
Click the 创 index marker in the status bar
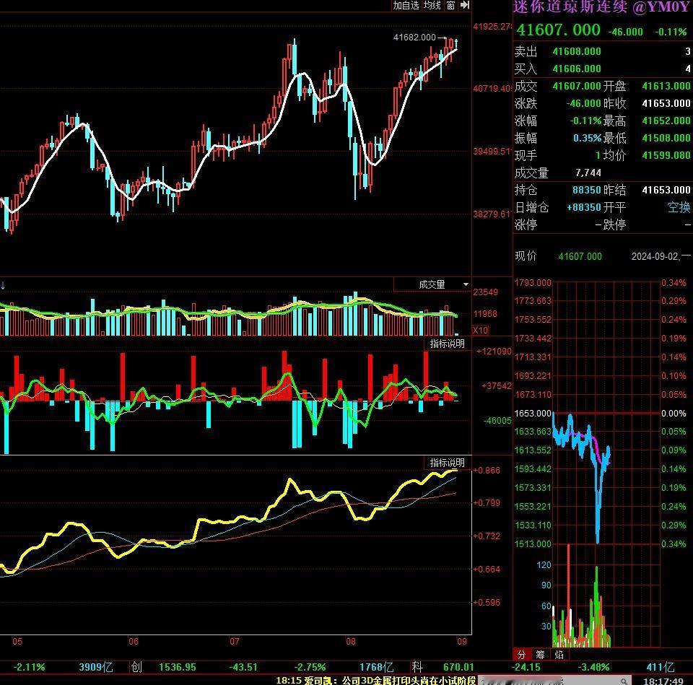[x=136, y=666]
